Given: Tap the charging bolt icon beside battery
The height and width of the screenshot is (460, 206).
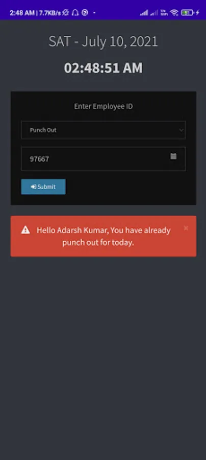Looking at the screenshot, I should [197, 13].
